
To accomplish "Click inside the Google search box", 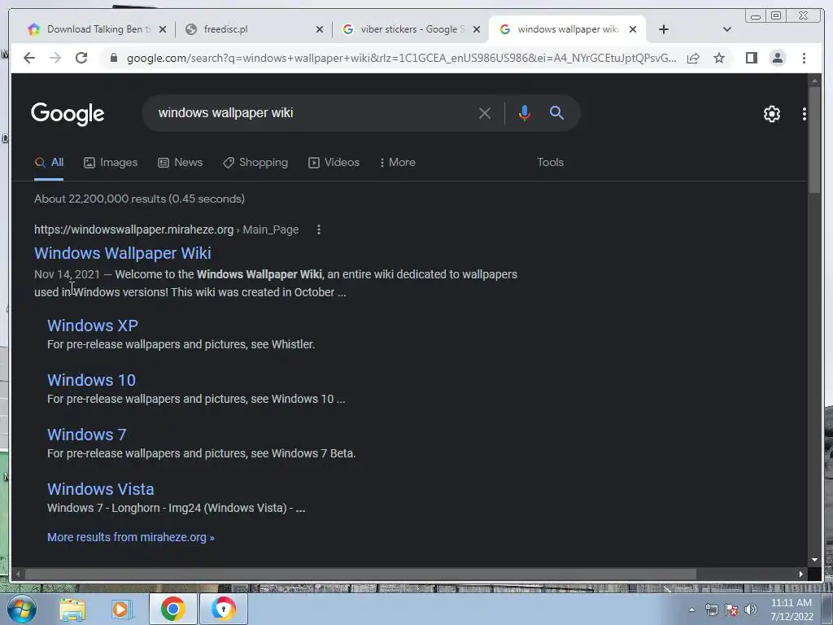I will point(313,112).
